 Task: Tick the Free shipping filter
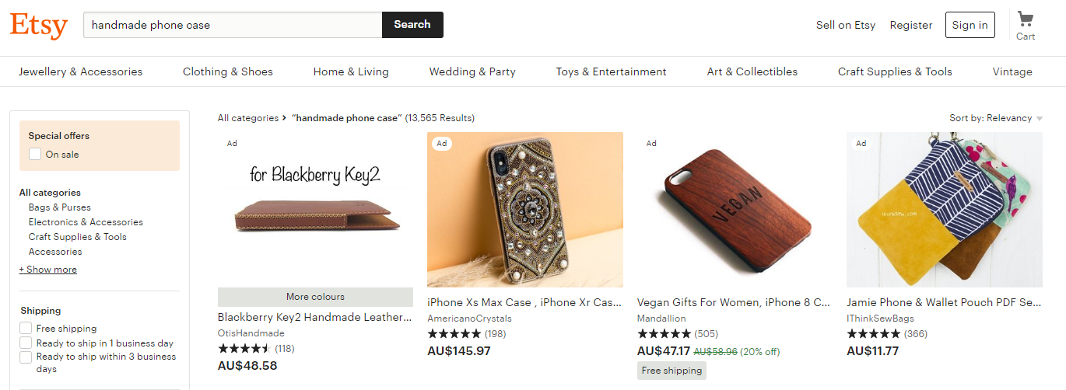26,329
